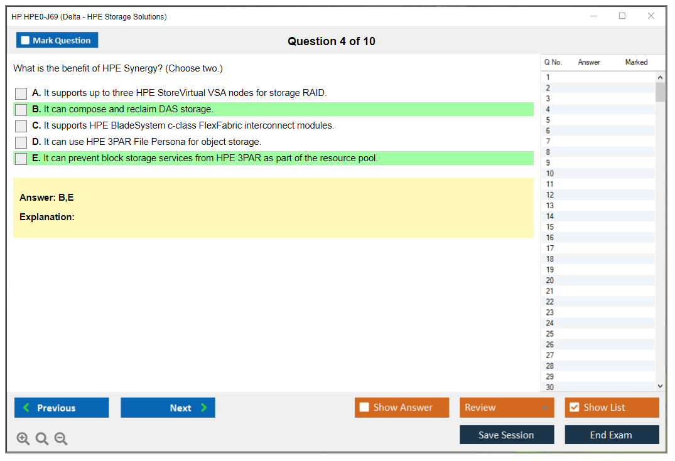Select option B about DAS storage
This screenshot has width=675, height=461.
click(x=21, y=110)
